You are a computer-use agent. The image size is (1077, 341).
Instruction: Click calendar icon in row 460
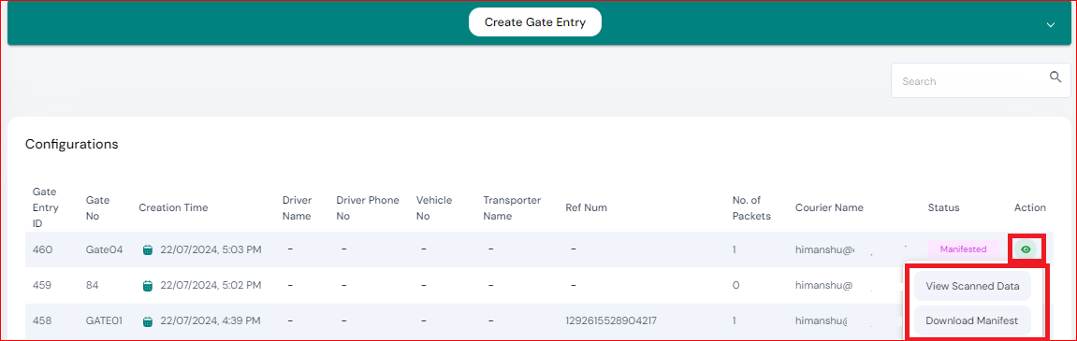147,249
